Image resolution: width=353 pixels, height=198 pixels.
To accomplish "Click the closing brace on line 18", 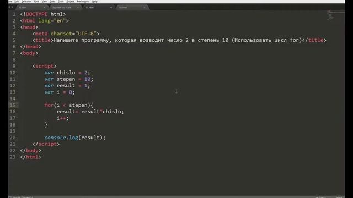I will point(46,125).
